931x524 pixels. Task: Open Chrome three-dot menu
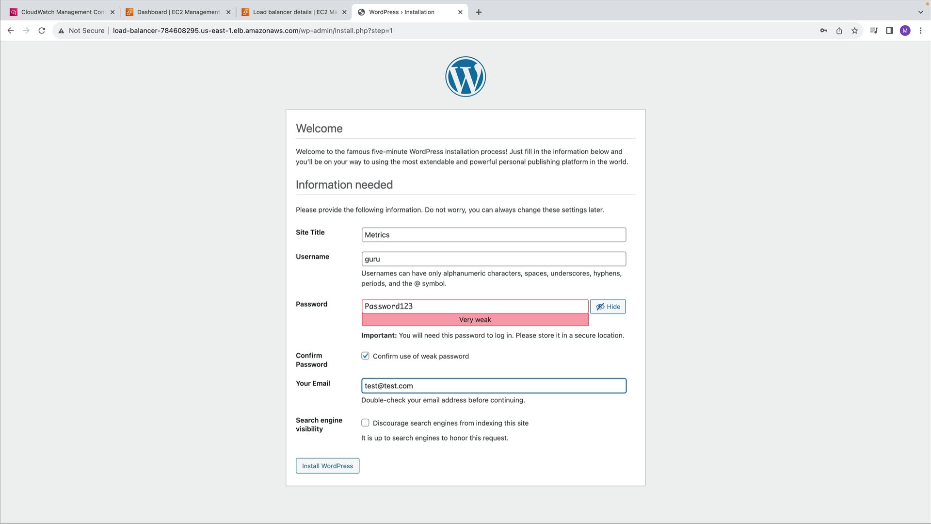(920, 31)
